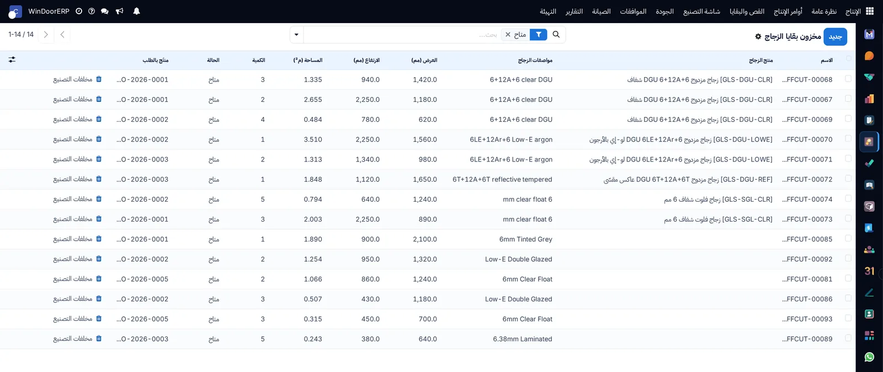883x372 pixels.
Task: Click the funnel filter icon in search facet
Action: tap(539, 35)
